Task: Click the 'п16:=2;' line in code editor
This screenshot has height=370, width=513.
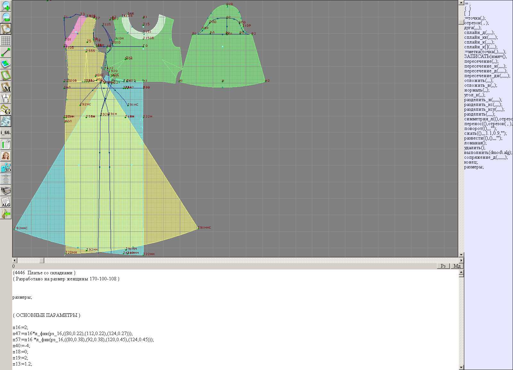Action: click(x=21, y=327)
